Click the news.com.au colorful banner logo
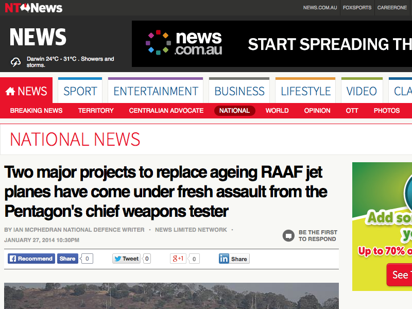Screen dimensions: 412x309 pos(184,43)
